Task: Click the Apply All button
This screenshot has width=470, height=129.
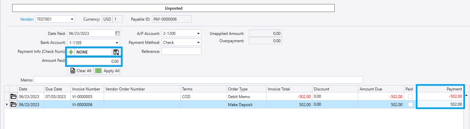Action: [107, 71]
